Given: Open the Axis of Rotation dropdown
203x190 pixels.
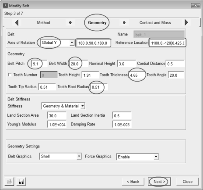Looking at the screenshot, I should click(72, 43).
